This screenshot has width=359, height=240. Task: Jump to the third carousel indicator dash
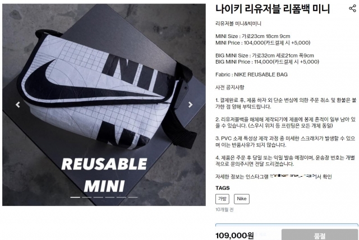98,197
